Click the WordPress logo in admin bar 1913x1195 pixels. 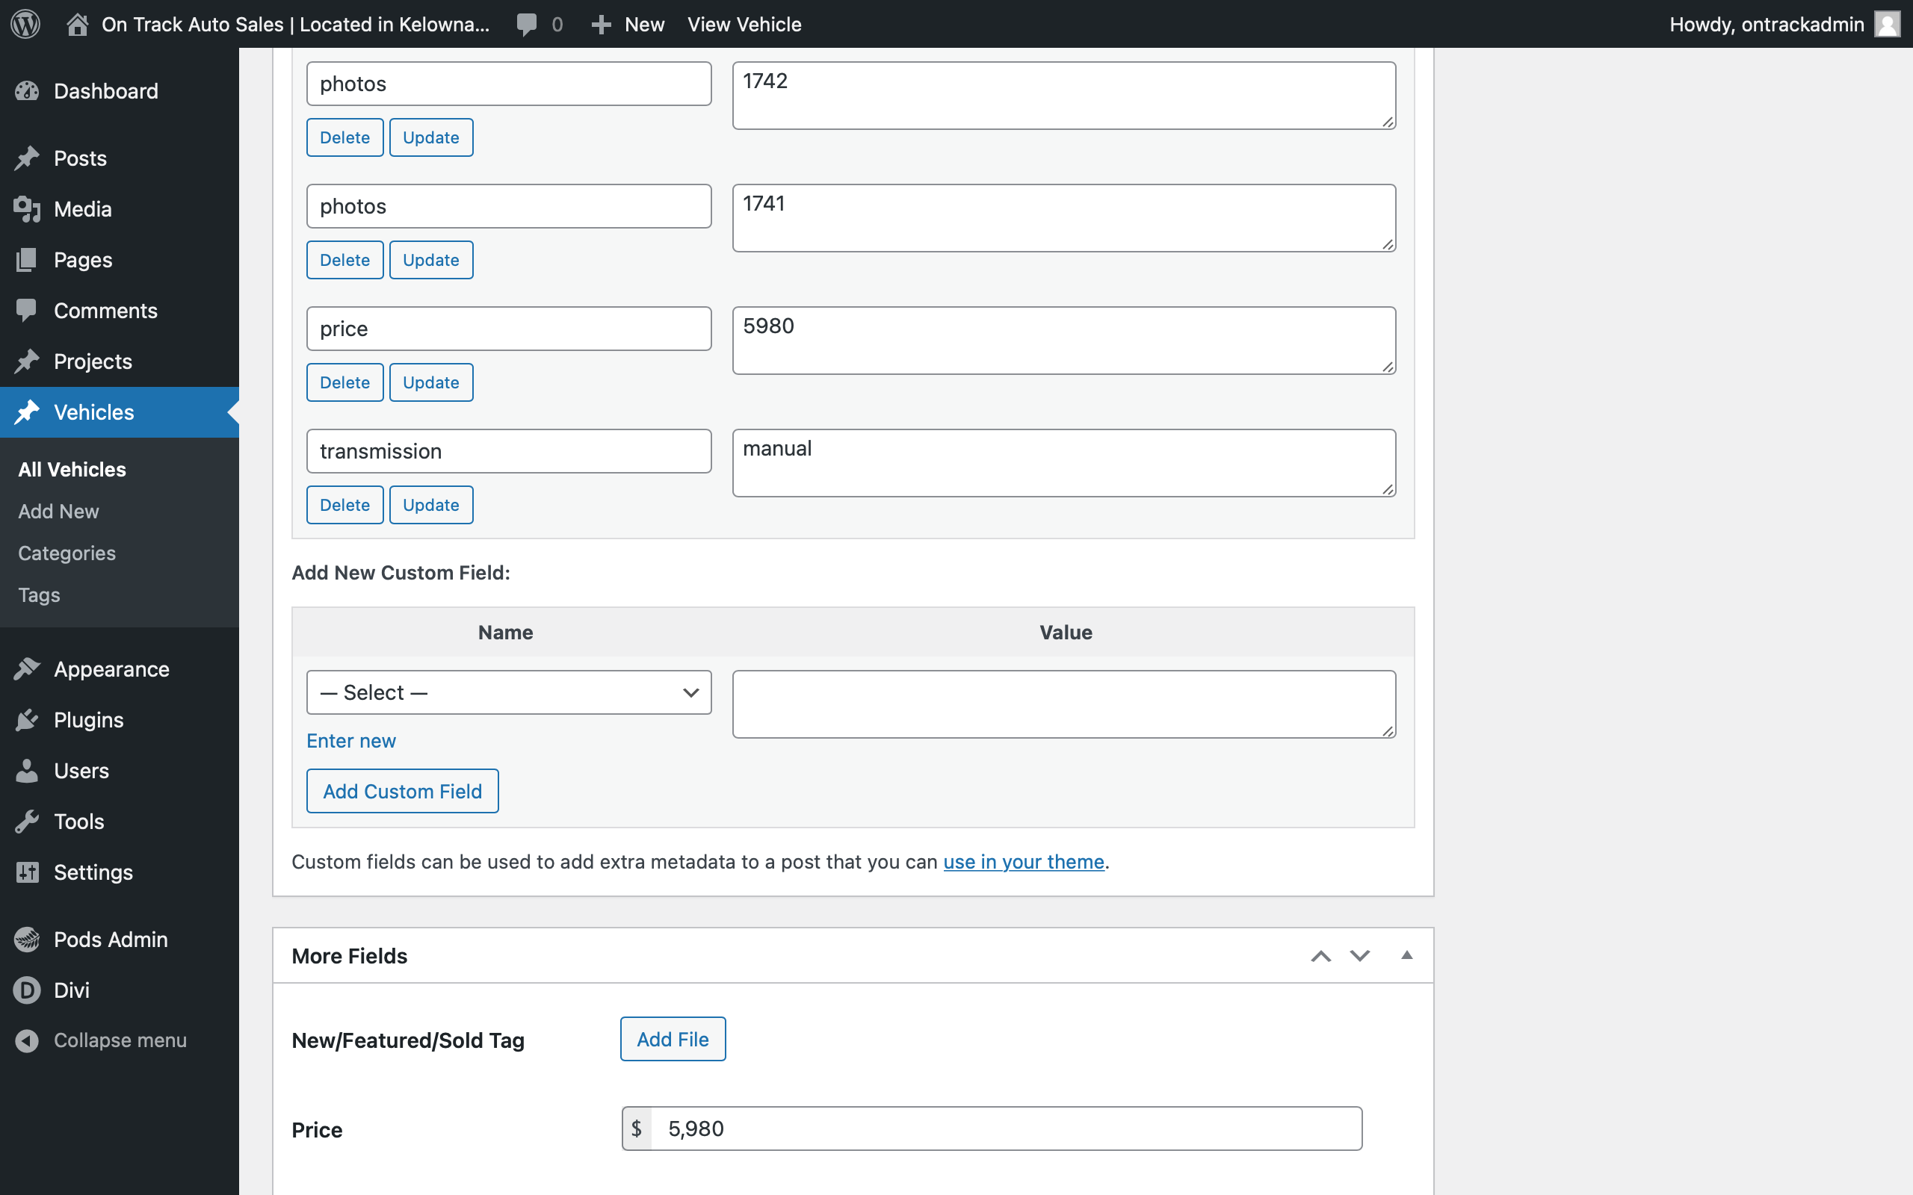(x=26, y=24)
